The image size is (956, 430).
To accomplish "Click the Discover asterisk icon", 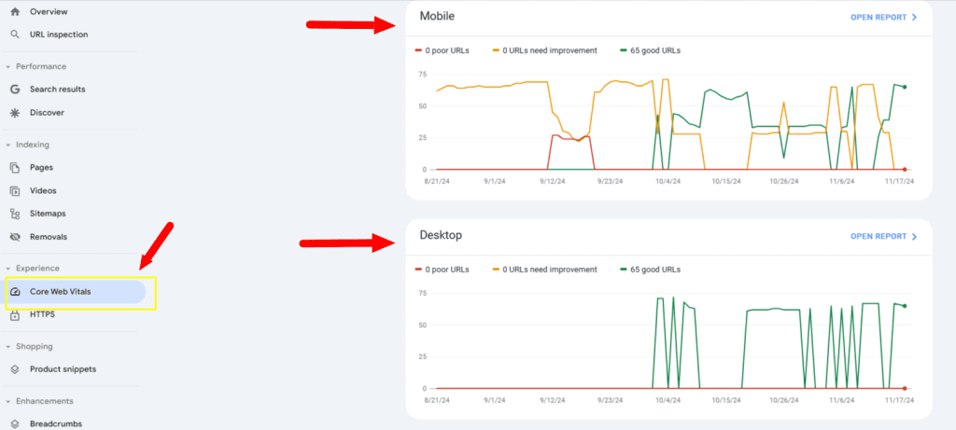I will (x=15, y=113).
